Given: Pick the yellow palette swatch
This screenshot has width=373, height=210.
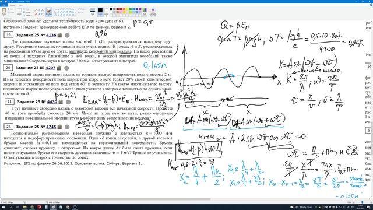Looking at the screenshot, I should pyautogui.click(x=127, y=9).
